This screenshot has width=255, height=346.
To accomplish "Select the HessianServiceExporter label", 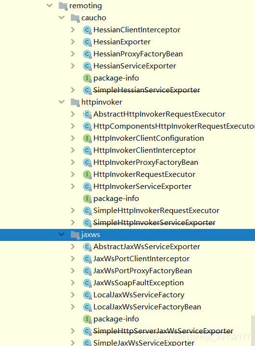I will click(x=135, y=66).
